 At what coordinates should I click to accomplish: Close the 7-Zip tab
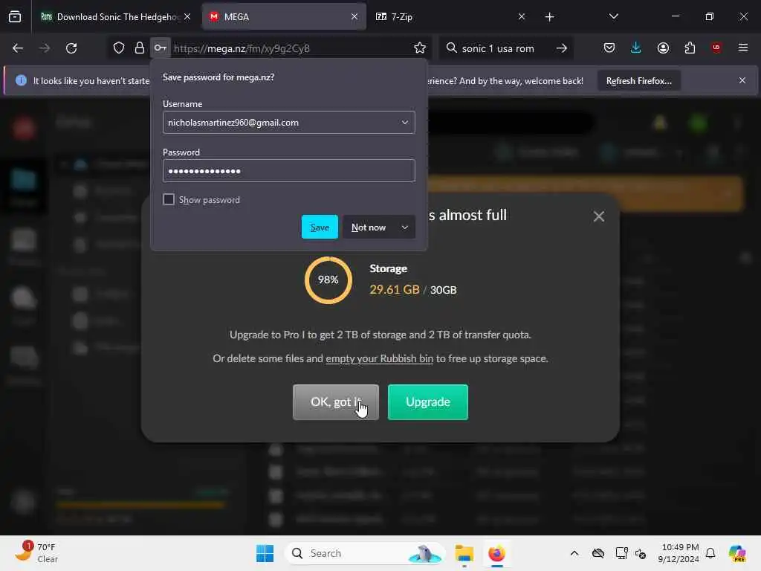522,16
